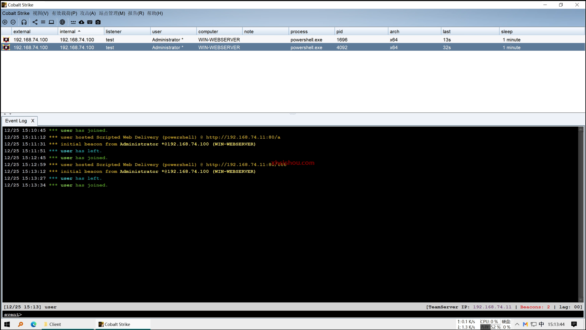Click the 15:13:34 user has joined line

(56, 185)
